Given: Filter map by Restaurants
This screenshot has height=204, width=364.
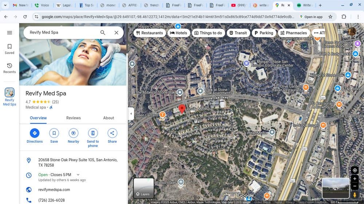Looking at the screenshot, I should click(149, 33).
